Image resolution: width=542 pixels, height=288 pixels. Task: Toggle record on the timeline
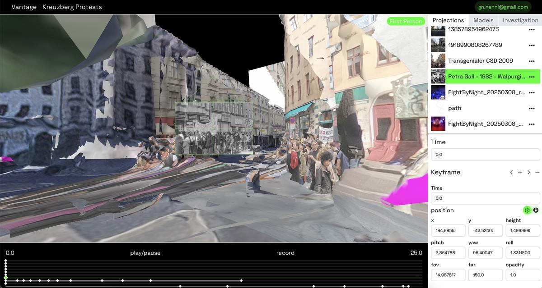tap(285, 253)
